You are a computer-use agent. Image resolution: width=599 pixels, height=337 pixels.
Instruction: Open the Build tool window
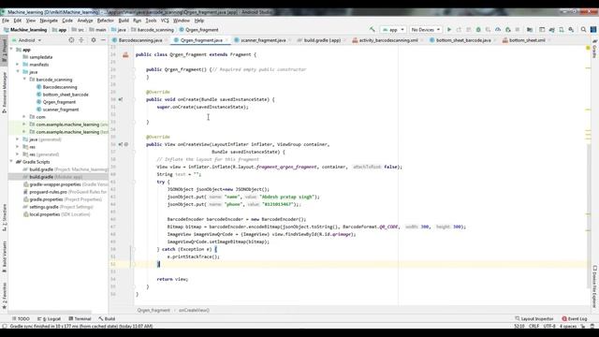pyautogui.click(x=107, y=318)
